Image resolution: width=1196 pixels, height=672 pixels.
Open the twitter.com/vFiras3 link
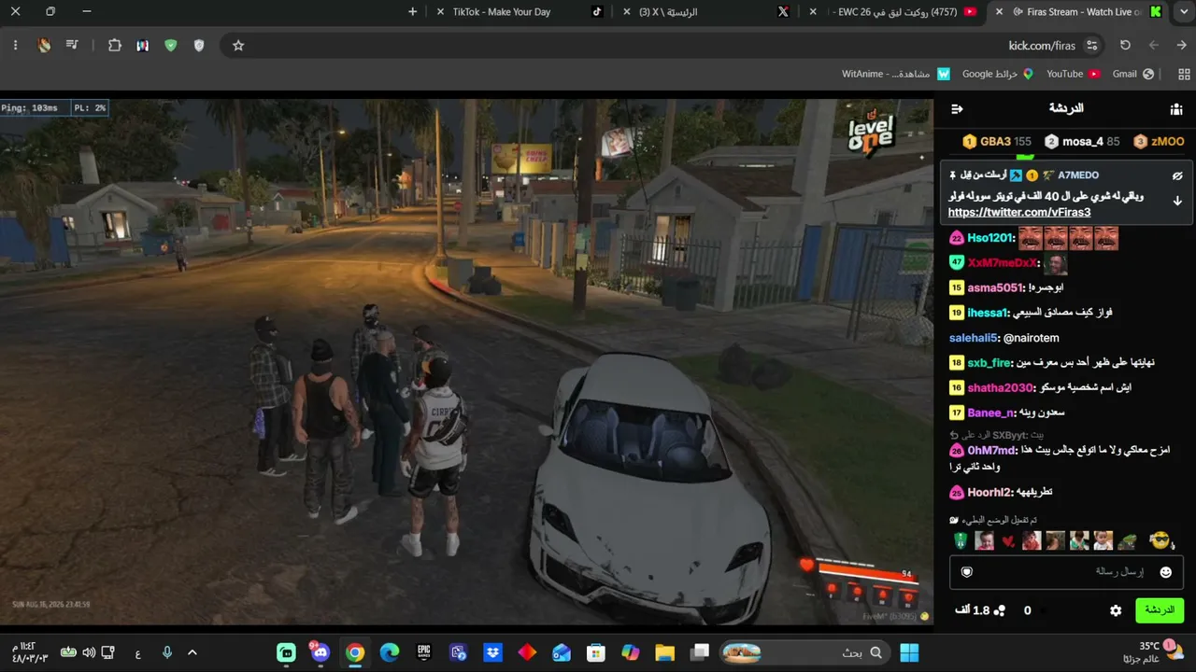[1019, 213]
